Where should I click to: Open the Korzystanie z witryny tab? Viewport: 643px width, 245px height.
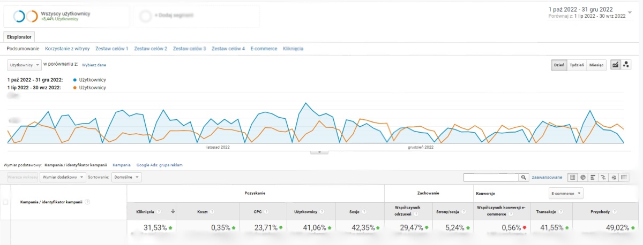point(68,49)
